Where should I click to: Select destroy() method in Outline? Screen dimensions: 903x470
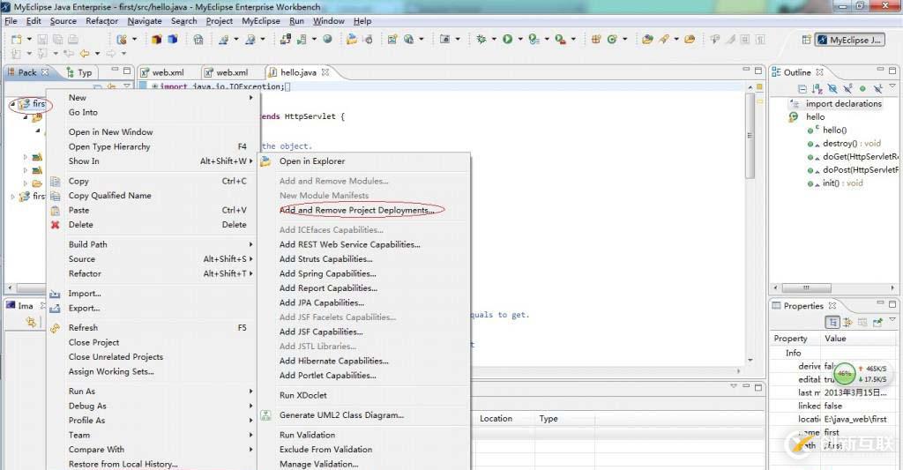pos(852,144)
